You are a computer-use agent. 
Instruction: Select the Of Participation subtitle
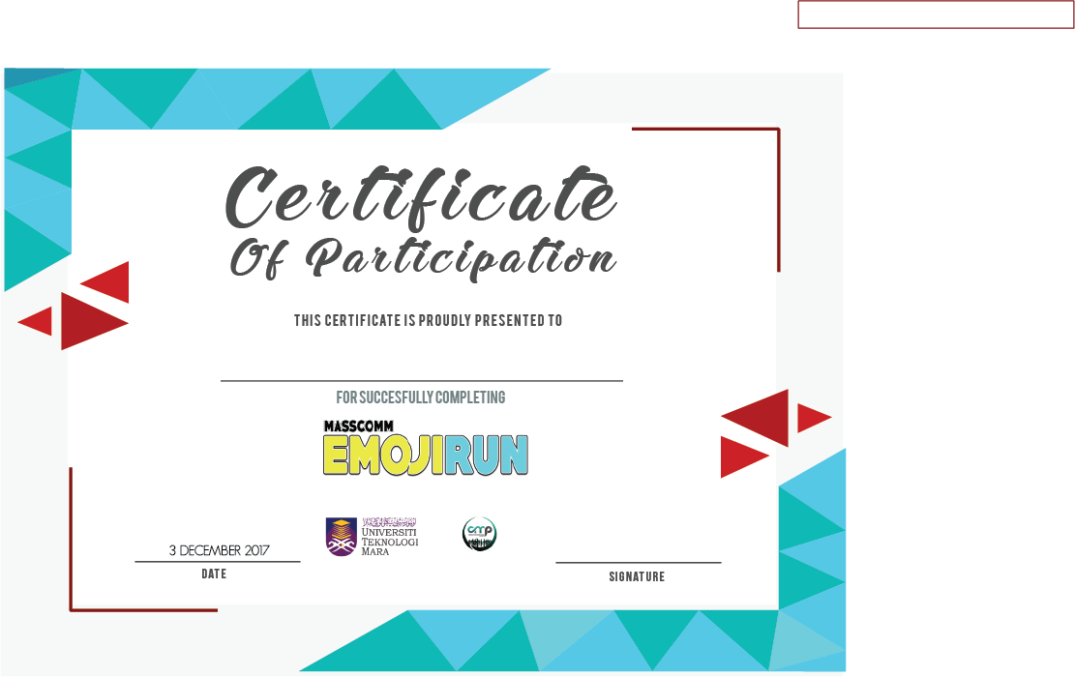click(x=423, y=258)
